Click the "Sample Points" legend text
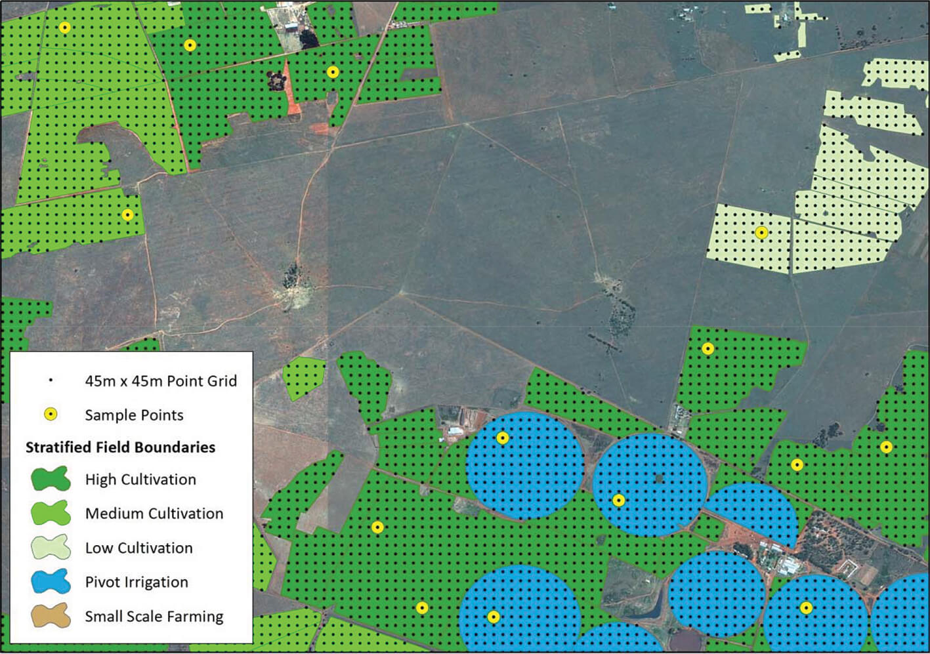The image size is (930, 654). [x=134, y=415]
